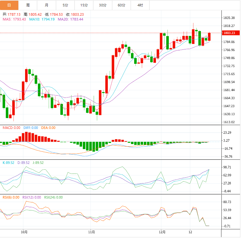Switch to the 日 daily chart tab
Image resolution: width=241 pixels, height=238 pixels.
coord(9,5)
